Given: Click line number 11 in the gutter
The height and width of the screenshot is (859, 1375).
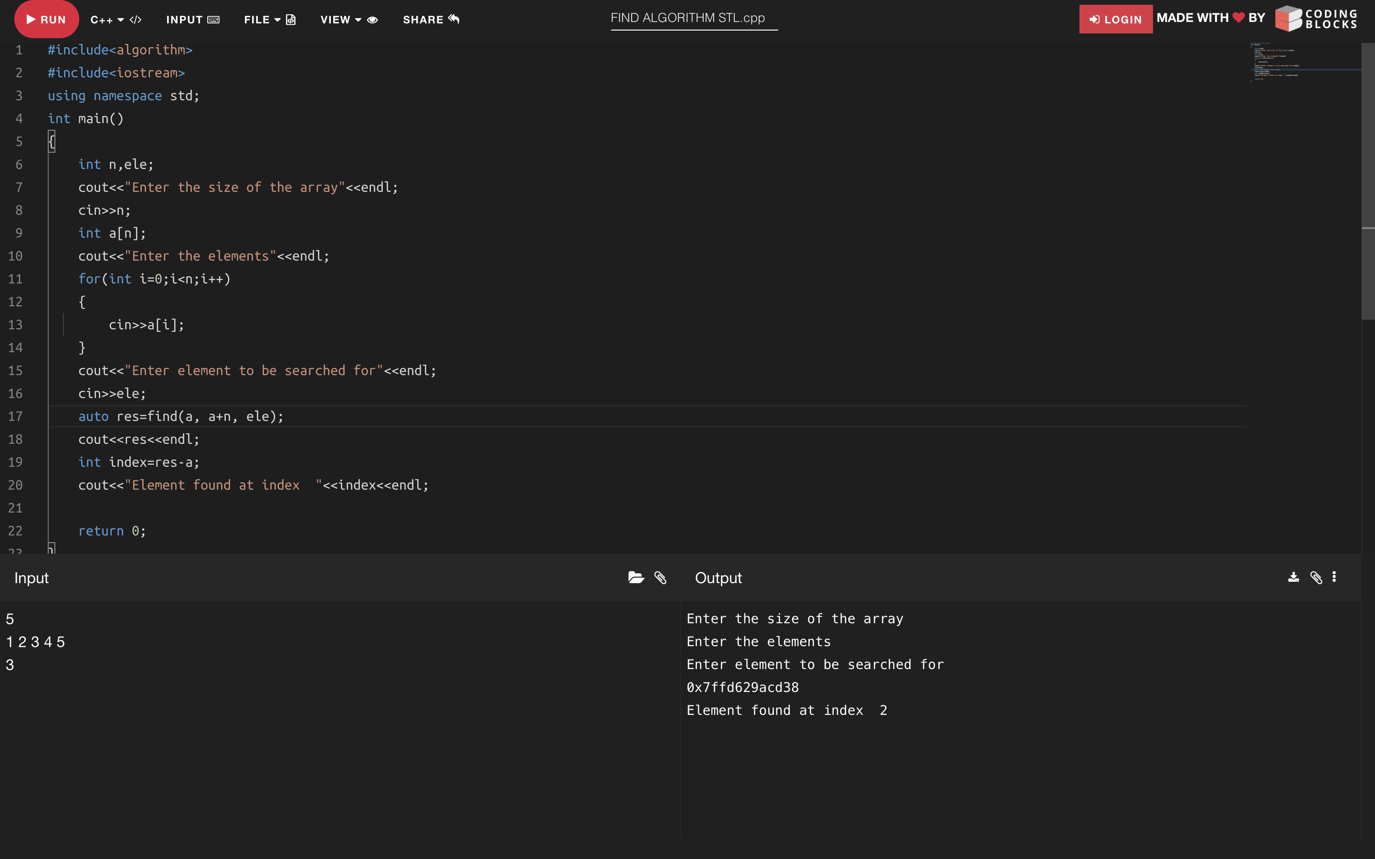Looking at the screenshot, I should [x=15, y=279].
